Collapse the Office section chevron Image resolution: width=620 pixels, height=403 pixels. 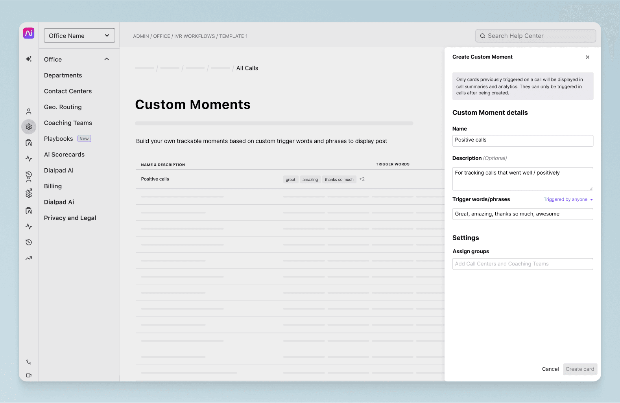pos(107,59)
